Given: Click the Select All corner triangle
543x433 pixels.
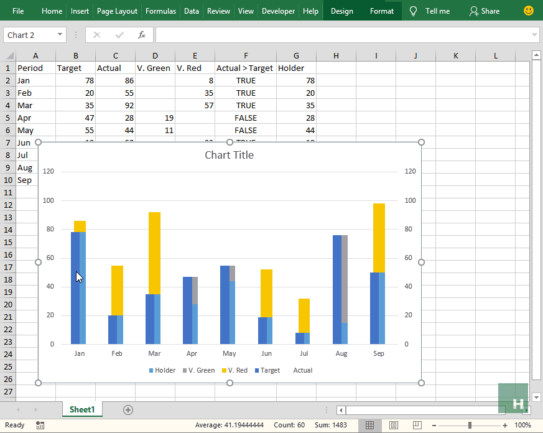Looking at the screenshot, I should [10, 55].
